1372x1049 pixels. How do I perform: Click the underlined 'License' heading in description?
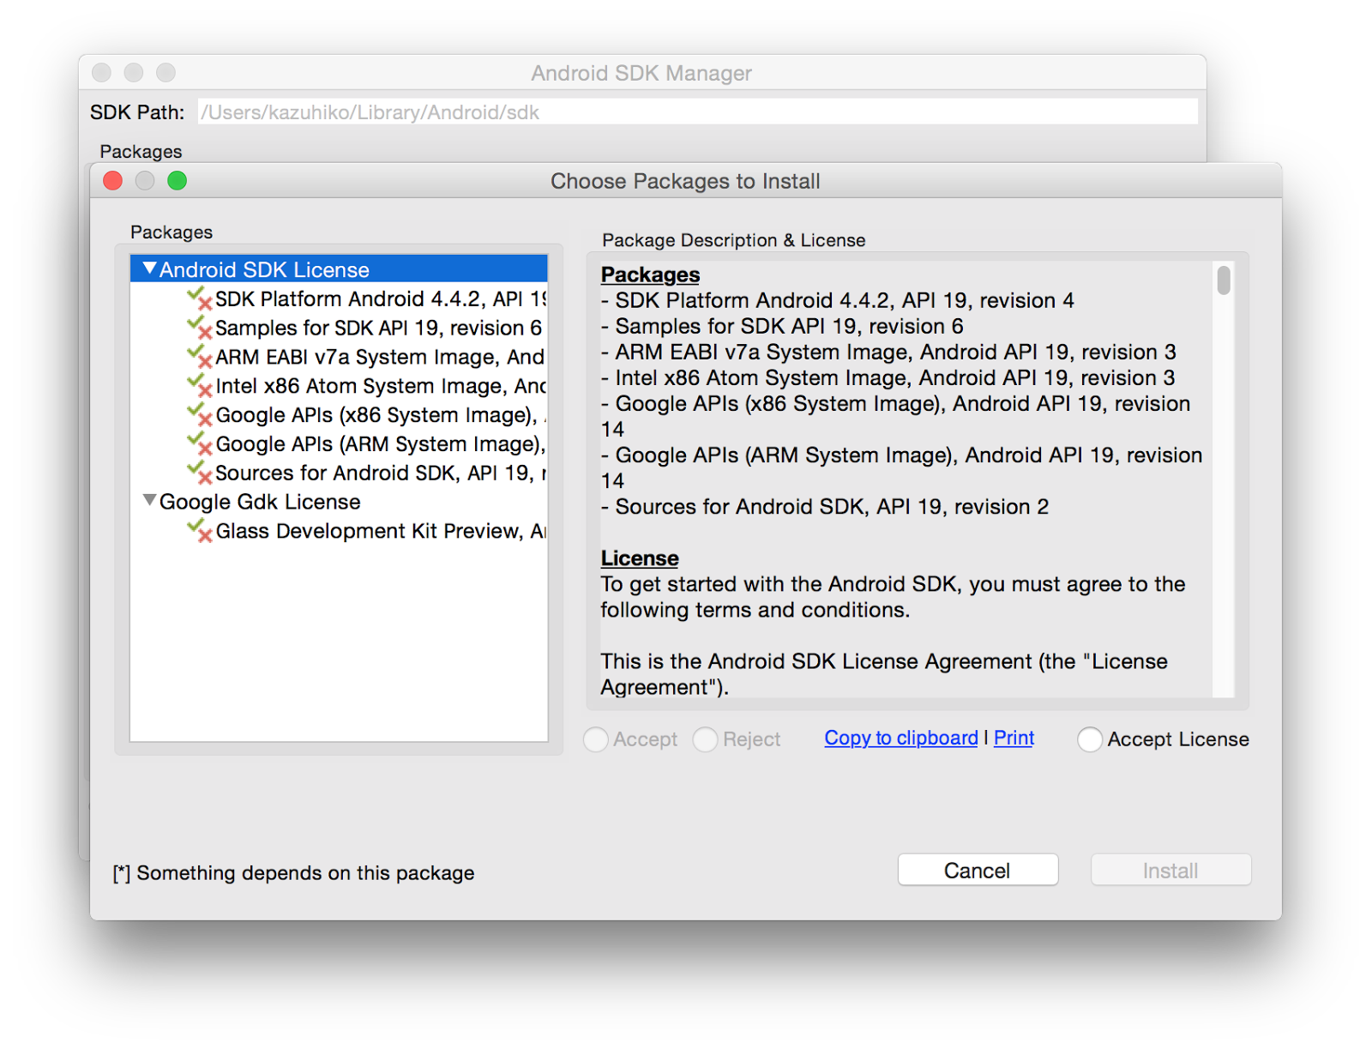(640, 558)
